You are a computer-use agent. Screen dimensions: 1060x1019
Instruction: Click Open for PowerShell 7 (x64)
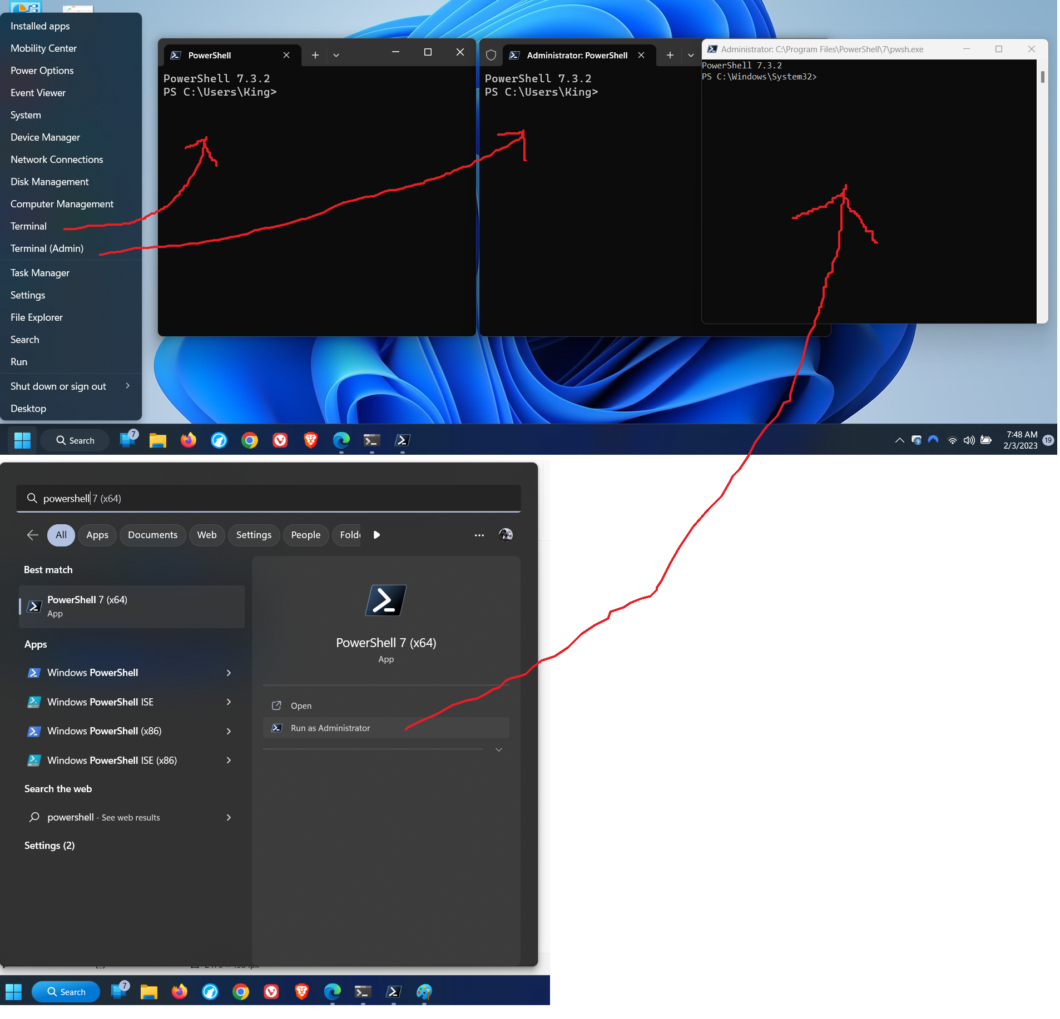[x=386, y=705]
